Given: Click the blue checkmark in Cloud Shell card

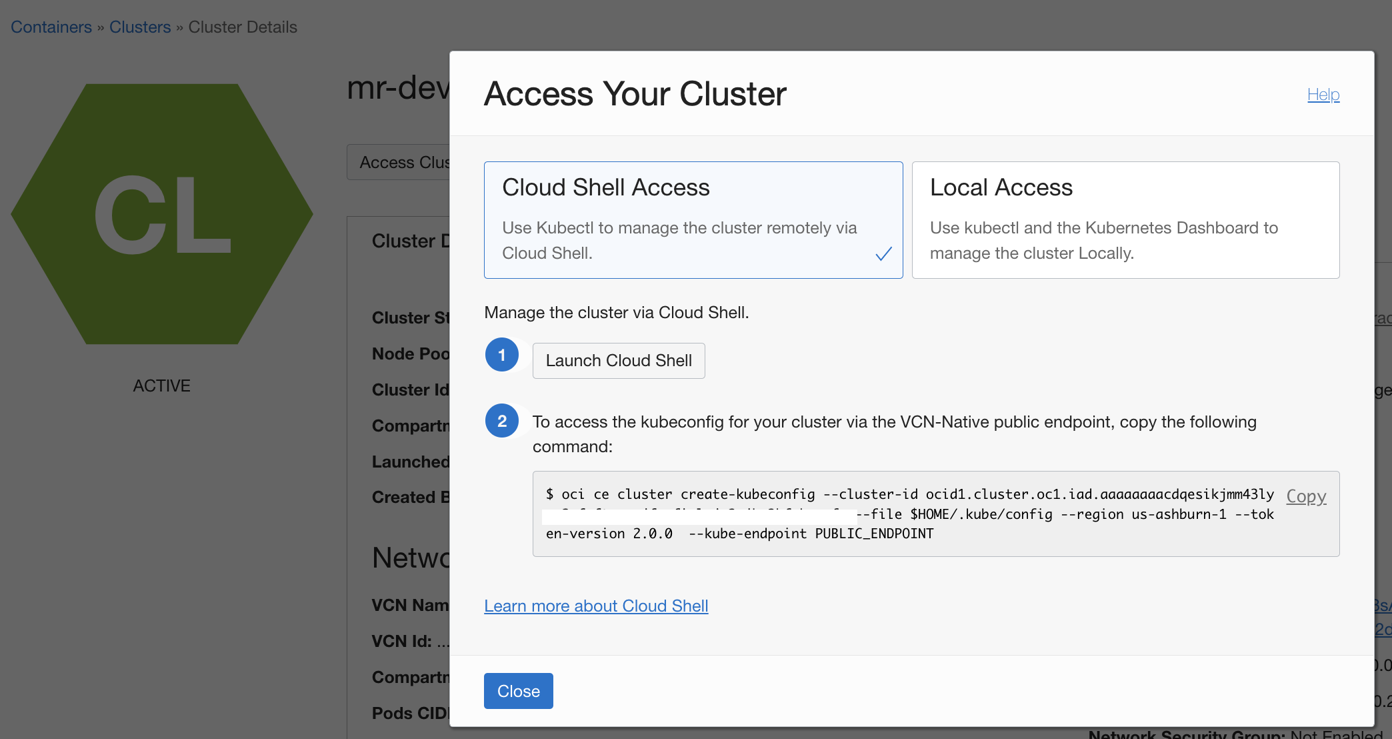Looking at the screenshot, I should tap(883, 254).
